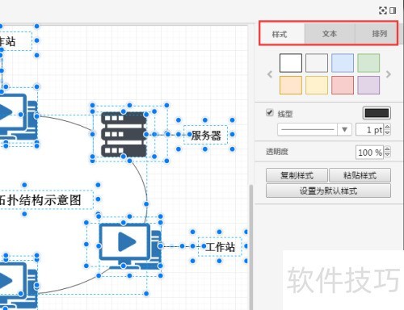Select the workstation computer icon beside 工作站
The height and width of the screenshot is (310, 404).
click(x=130, y=245)
